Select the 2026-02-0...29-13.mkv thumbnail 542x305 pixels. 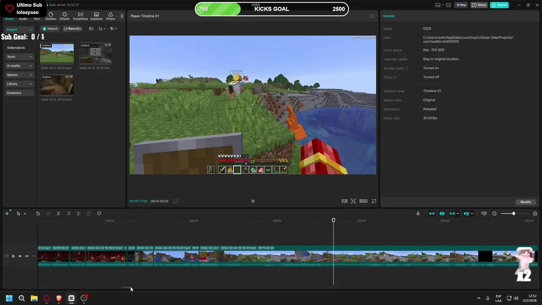pyautogui.click(x=95, y=53)
